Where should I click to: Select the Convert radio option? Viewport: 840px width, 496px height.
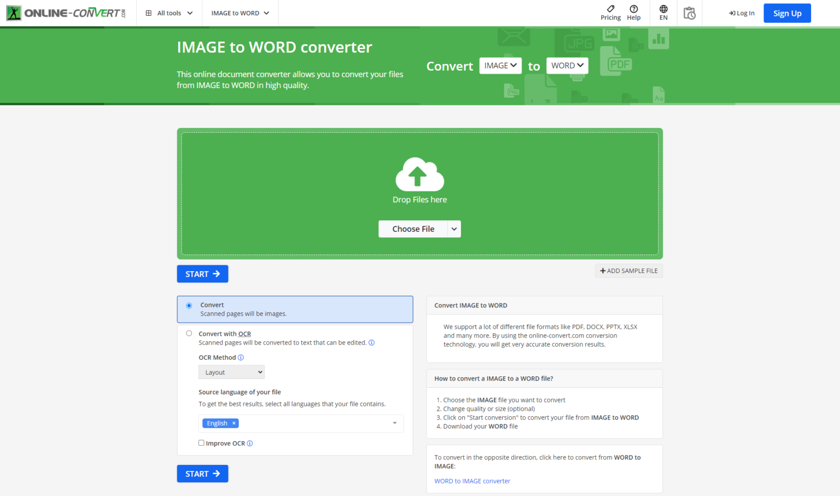[x=189, y=306]
